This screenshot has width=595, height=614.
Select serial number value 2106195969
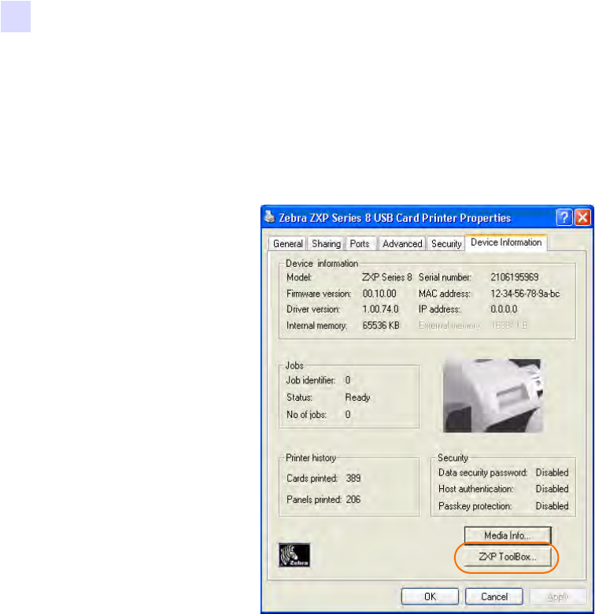pyautogui.click(x=515, y=277)
